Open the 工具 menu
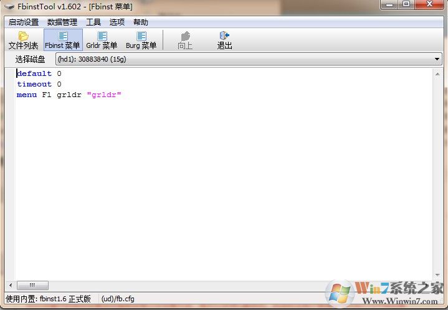Image resolution: width=448 pixels, height=310 pixels. [x=93, y=22]
